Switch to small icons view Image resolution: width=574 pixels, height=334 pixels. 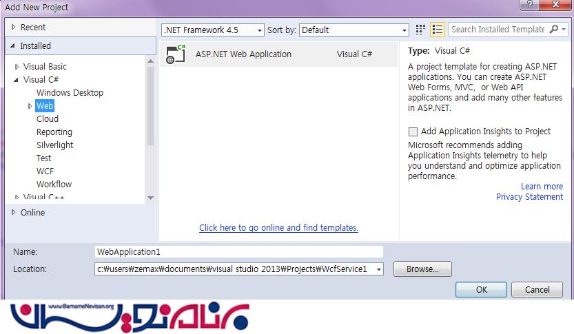click(x=421, y=30)
